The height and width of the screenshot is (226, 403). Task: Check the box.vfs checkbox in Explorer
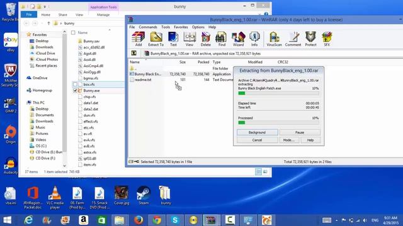point(75,84)
